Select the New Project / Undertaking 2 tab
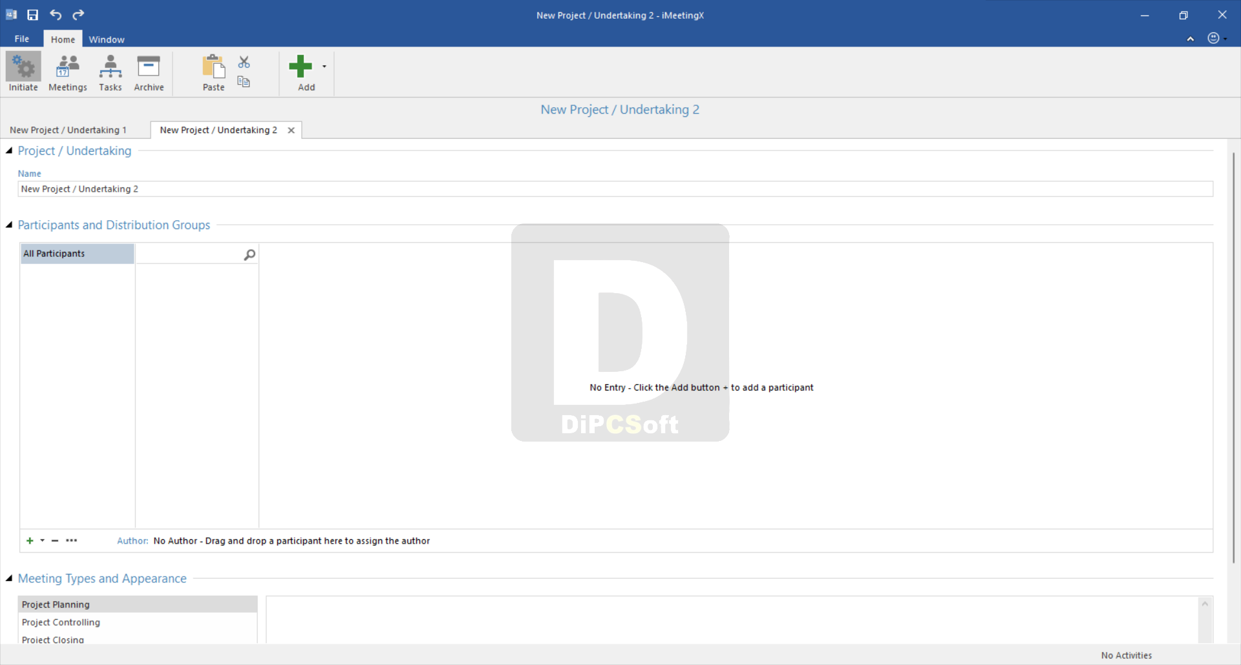 coord(218,130)
